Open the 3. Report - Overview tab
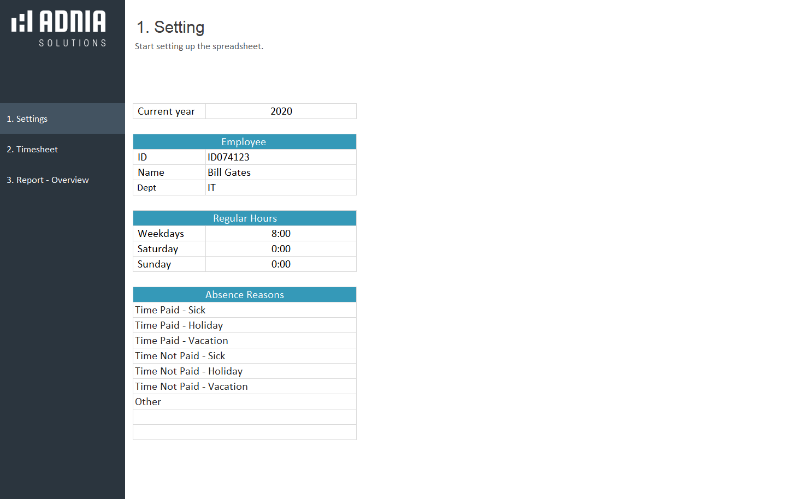Image resolution: width=809 pixels, height=499 pixels. coord(48,180)
